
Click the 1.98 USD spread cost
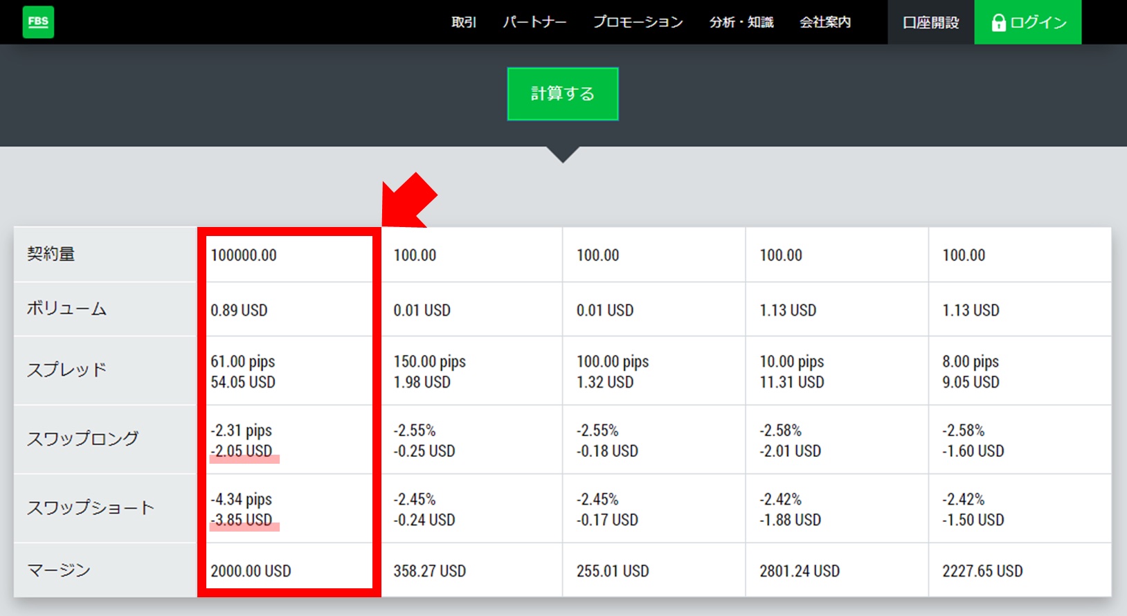[422, 382]
